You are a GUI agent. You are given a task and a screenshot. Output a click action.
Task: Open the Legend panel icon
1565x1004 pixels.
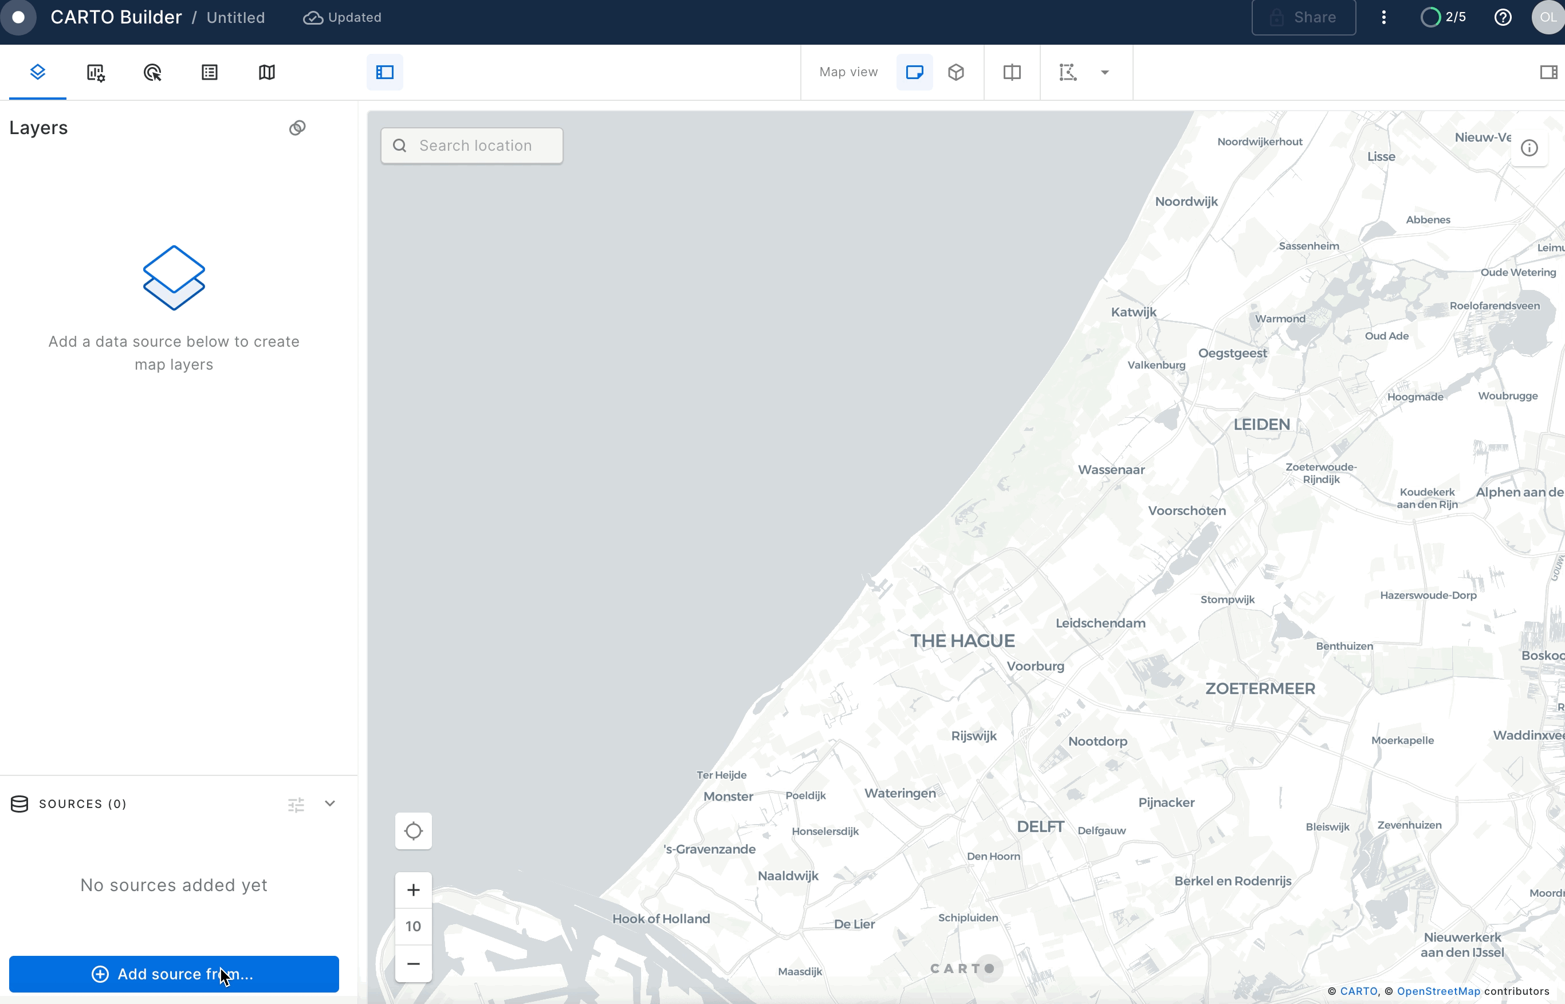(x=209, y=72)
